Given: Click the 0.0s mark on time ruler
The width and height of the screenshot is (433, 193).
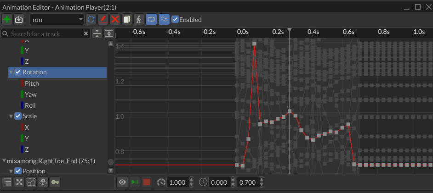Looking at the screenshot, I should coord(242,32).
